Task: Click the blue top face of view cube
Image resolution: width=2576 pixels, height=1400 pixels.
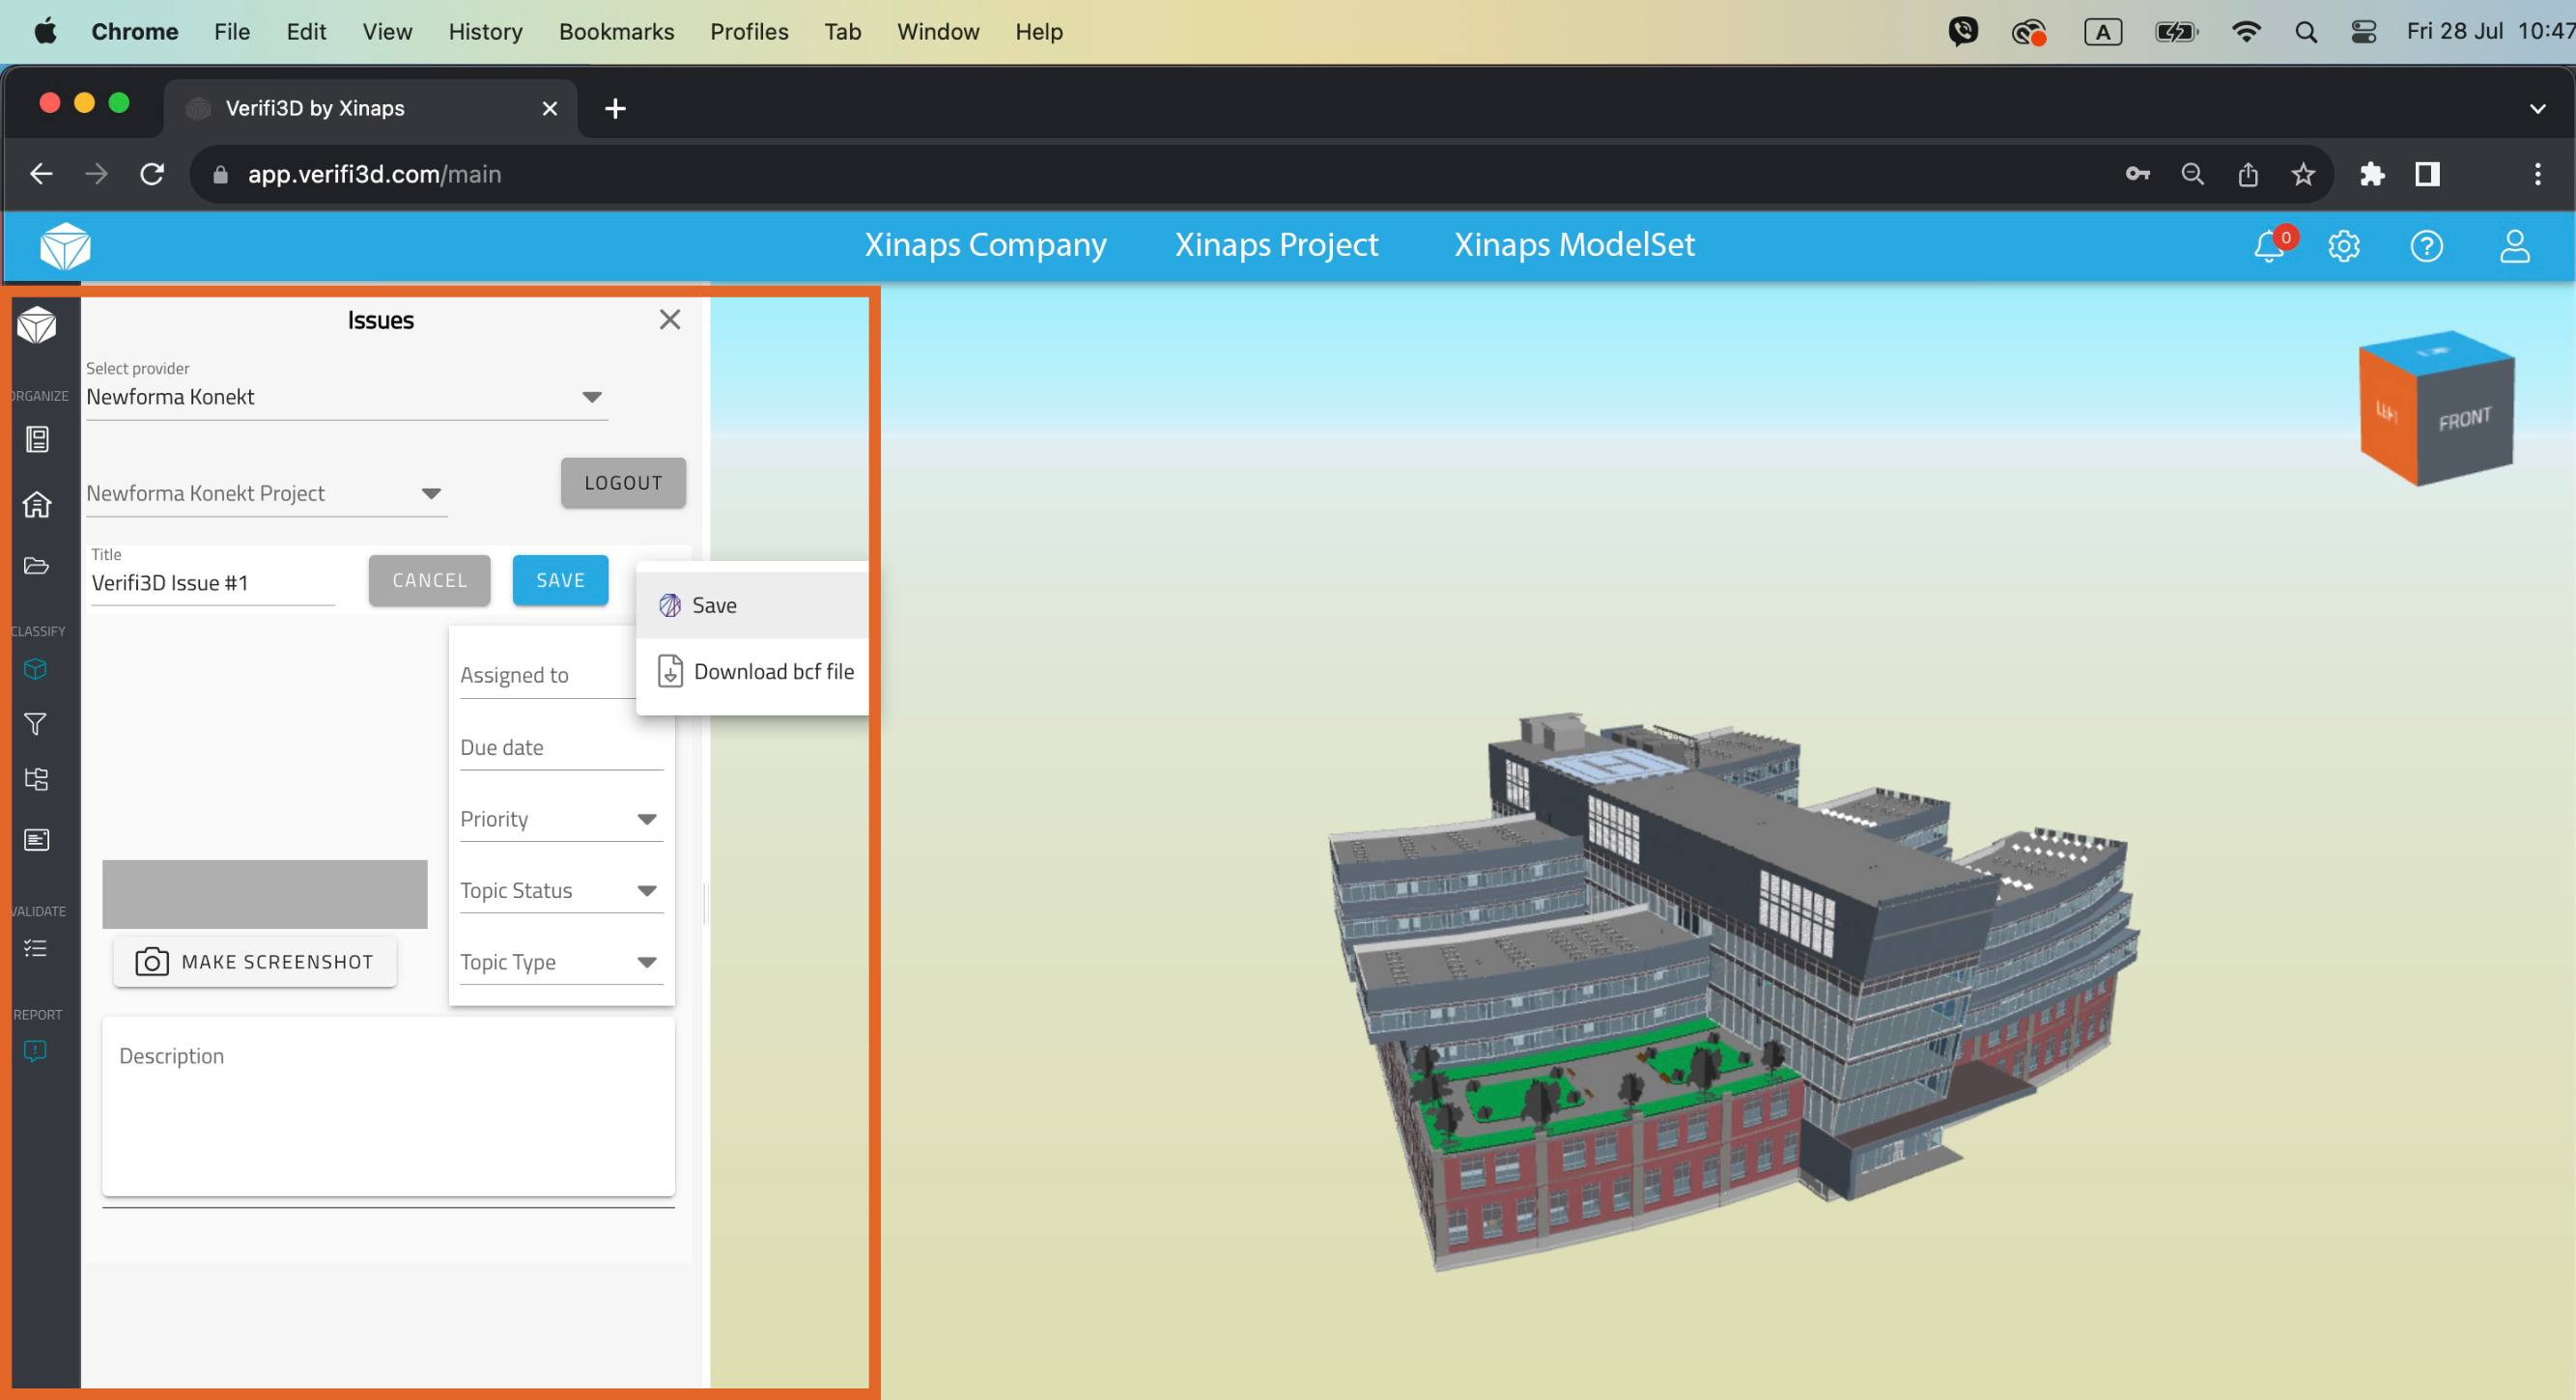Action: (2437, 352)
